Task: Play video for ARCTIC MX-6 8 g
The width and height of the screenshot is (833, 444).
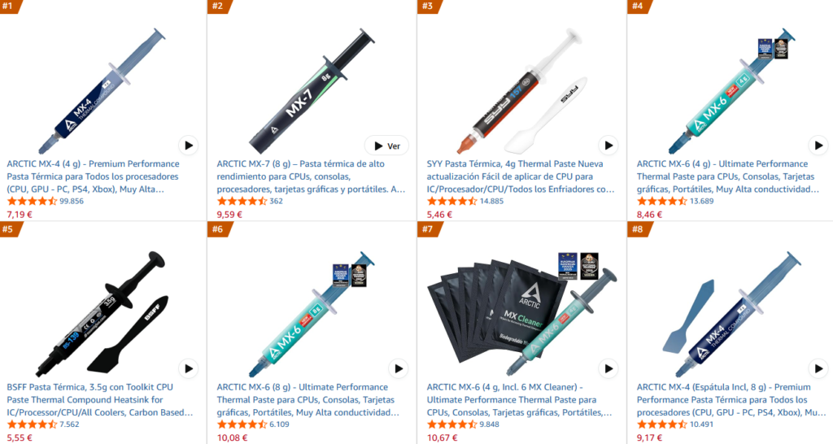Action: point(398,368)
